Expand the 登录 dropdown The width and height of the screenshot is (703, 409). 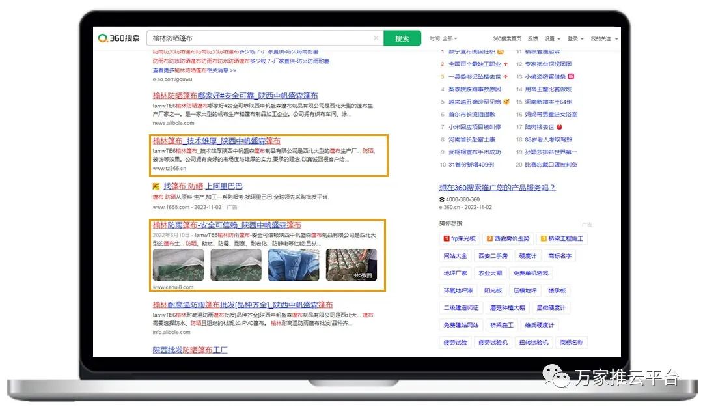coord(575,38)
